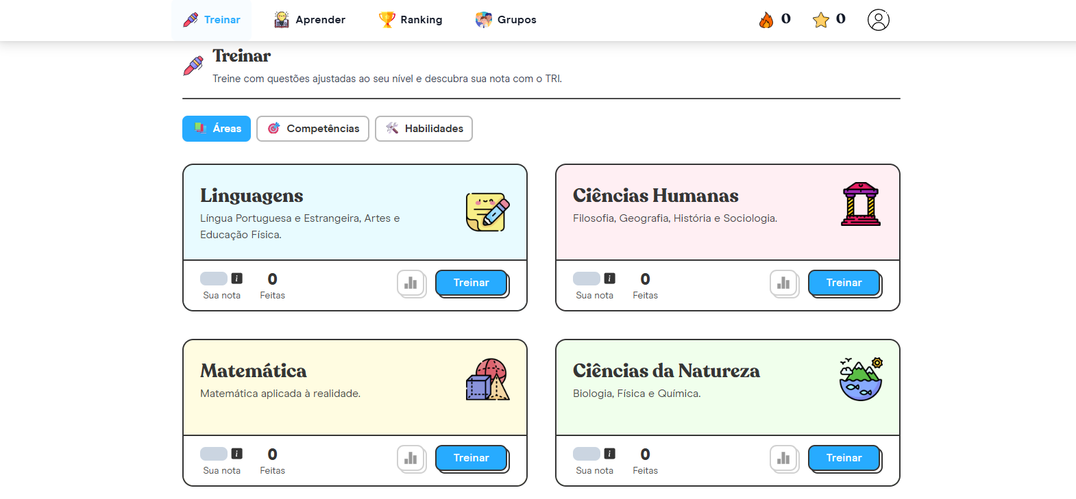Click the Ciências da Natureza card title
This screenshot has height=499, width=1076.
666,371
